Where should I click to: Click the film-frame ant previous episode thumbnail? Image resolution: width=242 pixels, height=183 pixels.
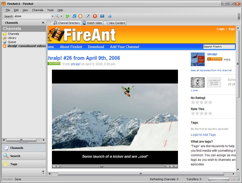point(198,82)
